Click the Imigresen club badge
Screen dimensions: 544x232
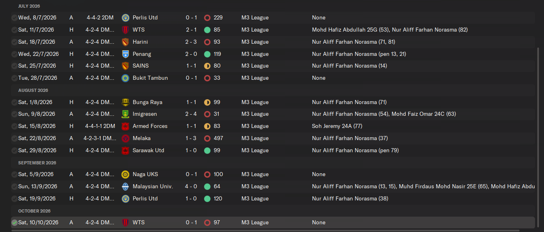pyautogui.click(x=125, y=114)
